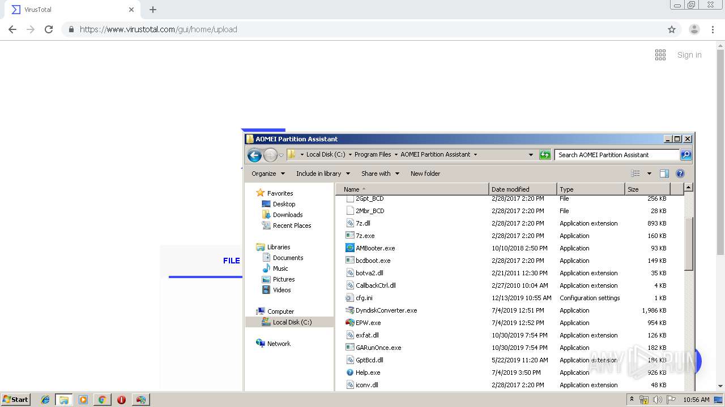Open the Documents library
725x407 pixels.
pyautogui.click(x=288, y=258)
